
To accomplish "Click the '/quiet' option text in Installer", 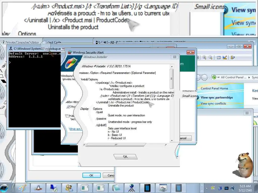I will [99, 112].
